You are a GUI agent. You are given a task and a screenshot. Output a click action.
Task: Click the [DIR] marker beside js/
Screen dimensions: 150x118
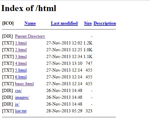[x=7, y=104]
